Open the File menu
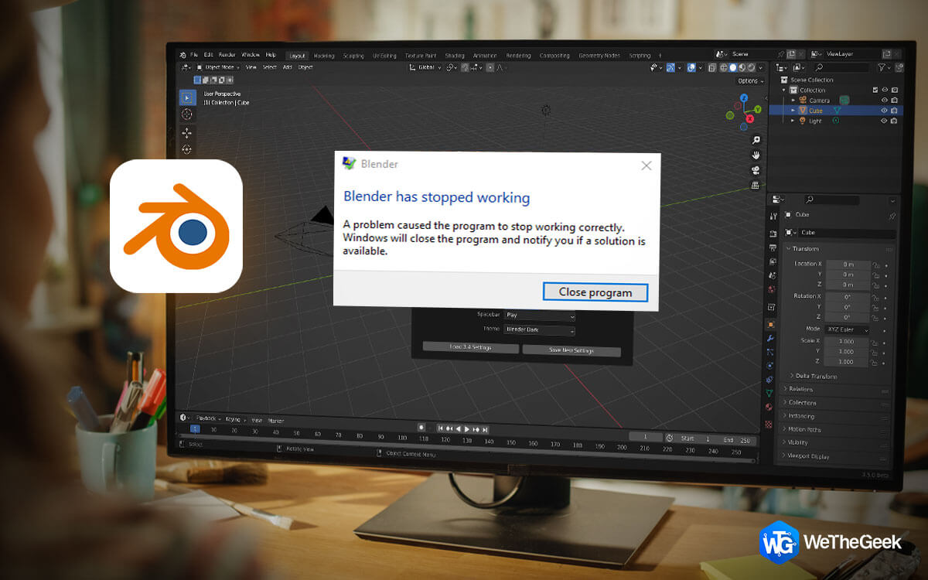This screenshot has width=928, height=580. [x=194, y=56]
